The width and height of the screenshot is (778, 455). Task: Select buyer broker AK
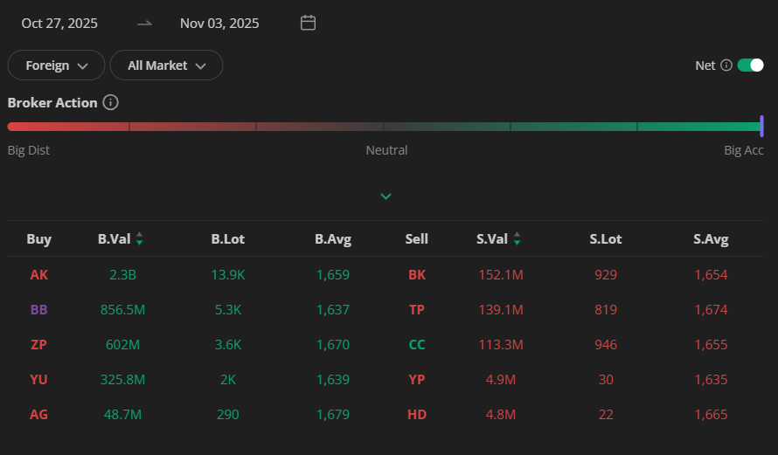pyautogui.click(x=39, y=275)
